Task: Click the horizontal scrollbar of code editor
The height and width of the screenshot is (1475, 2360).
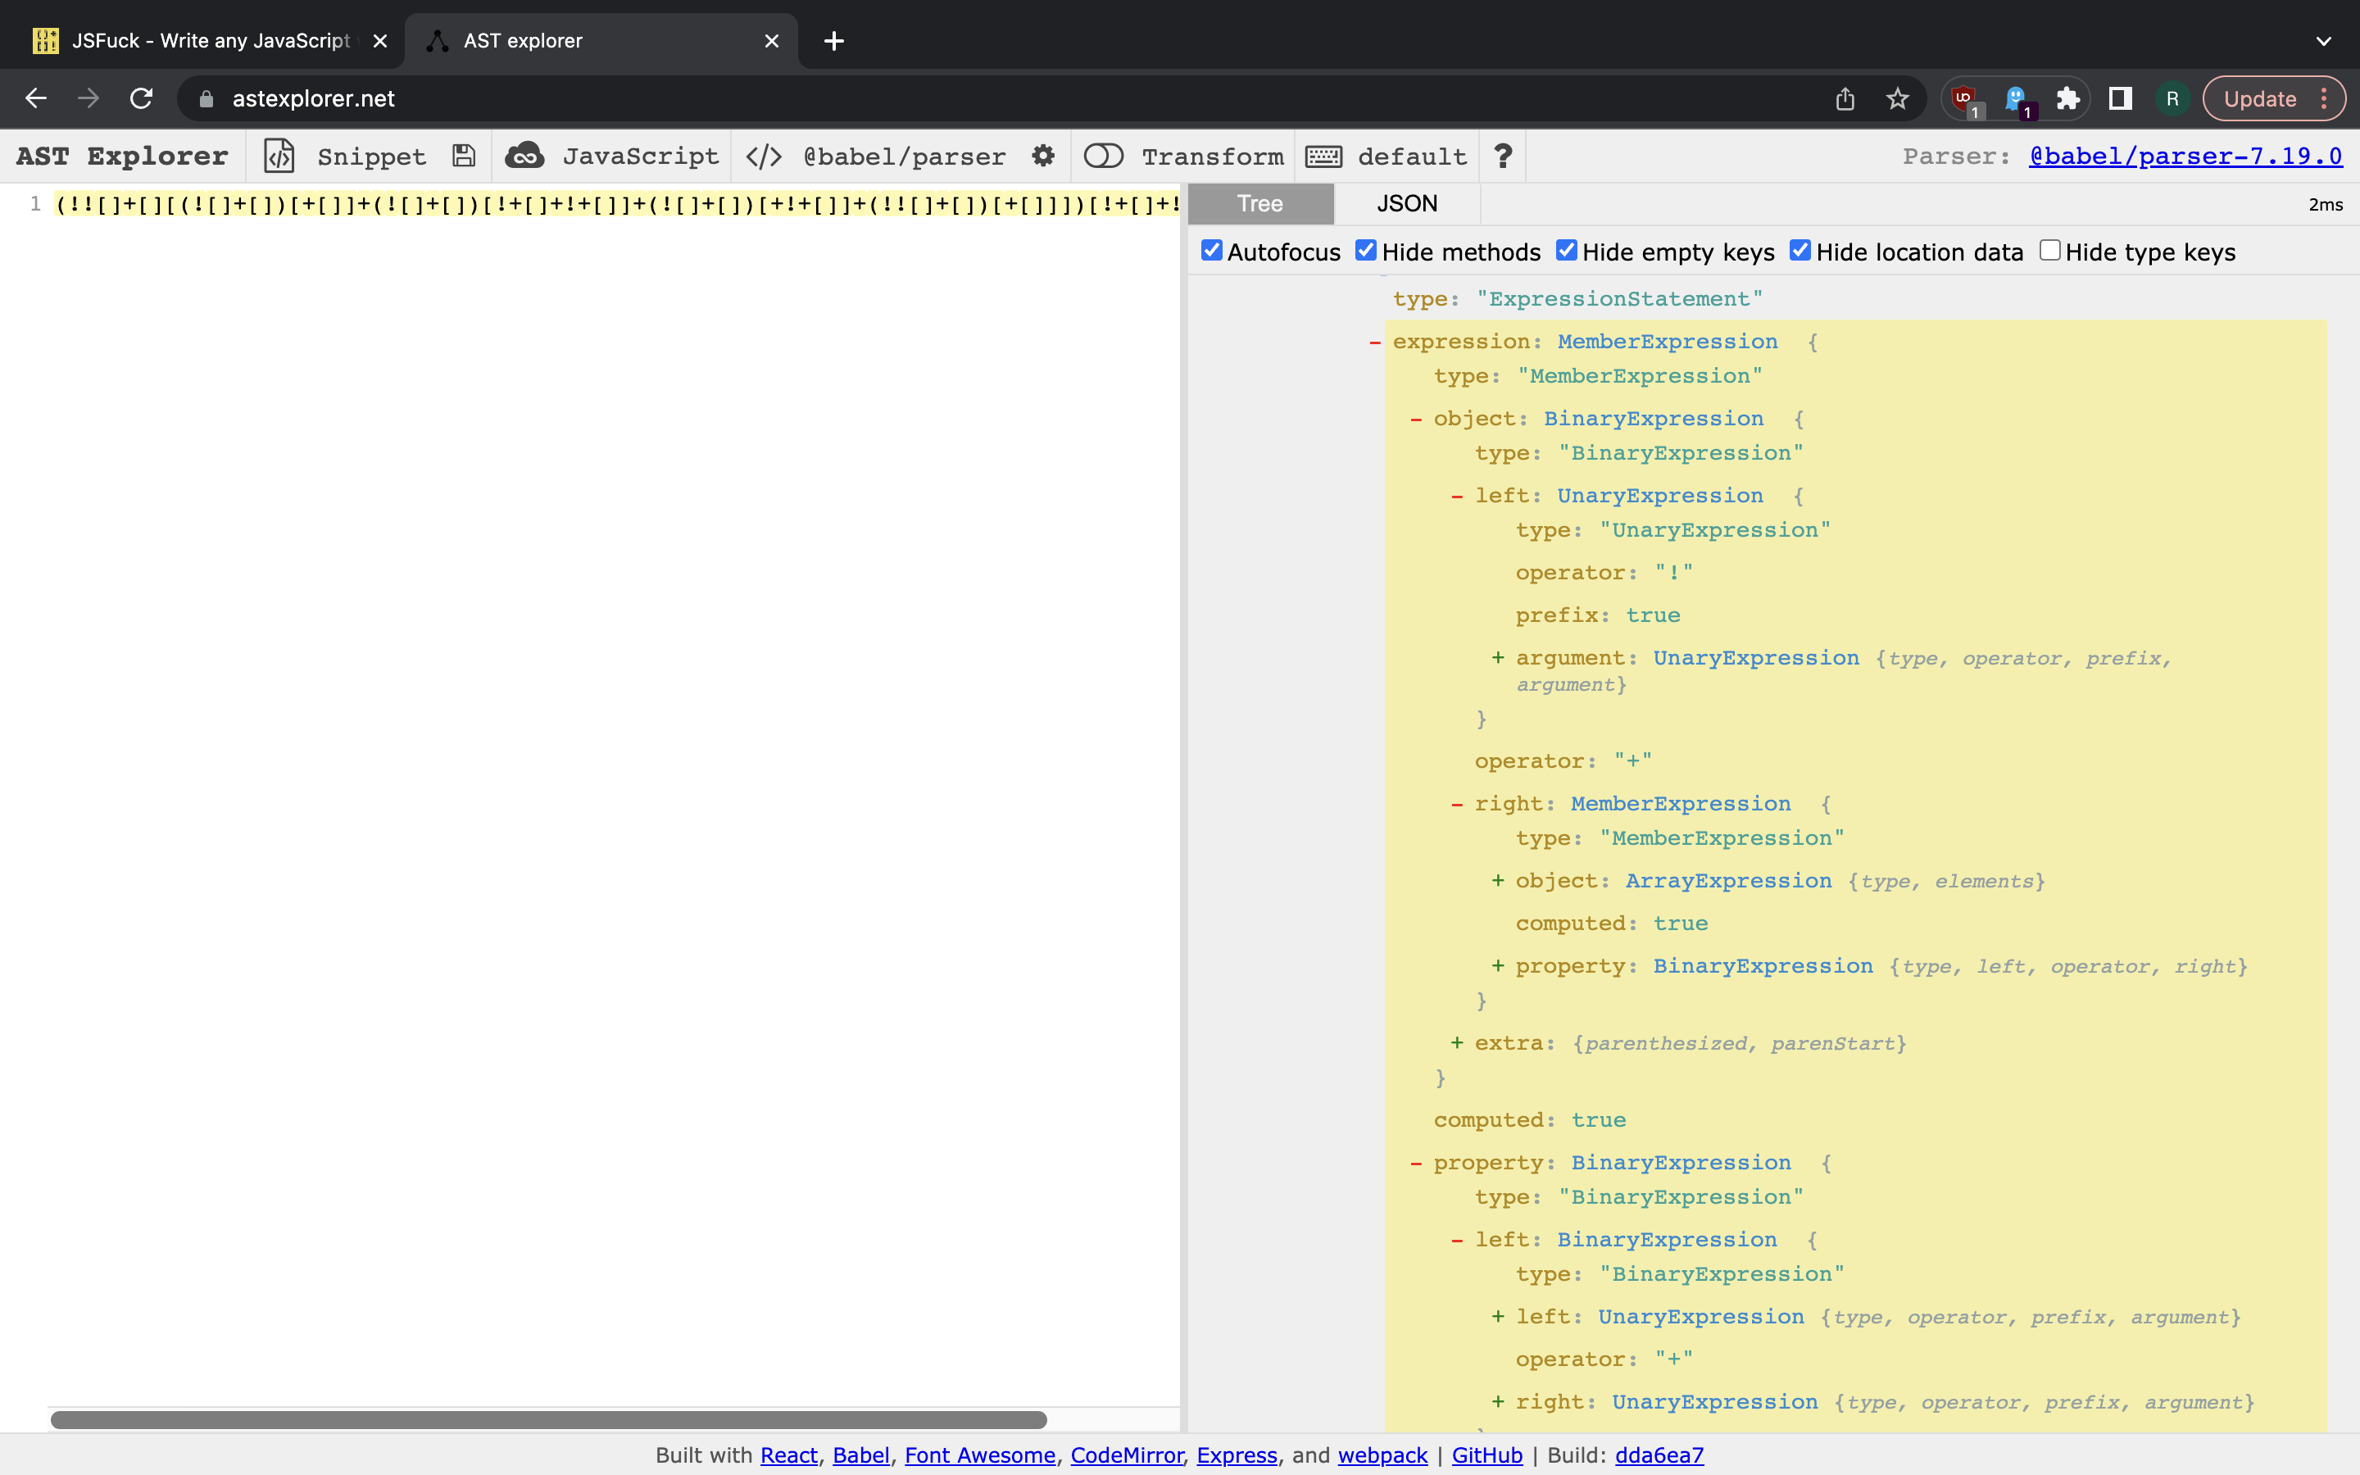Action: pyautogui.click(x=548, y=1419)
